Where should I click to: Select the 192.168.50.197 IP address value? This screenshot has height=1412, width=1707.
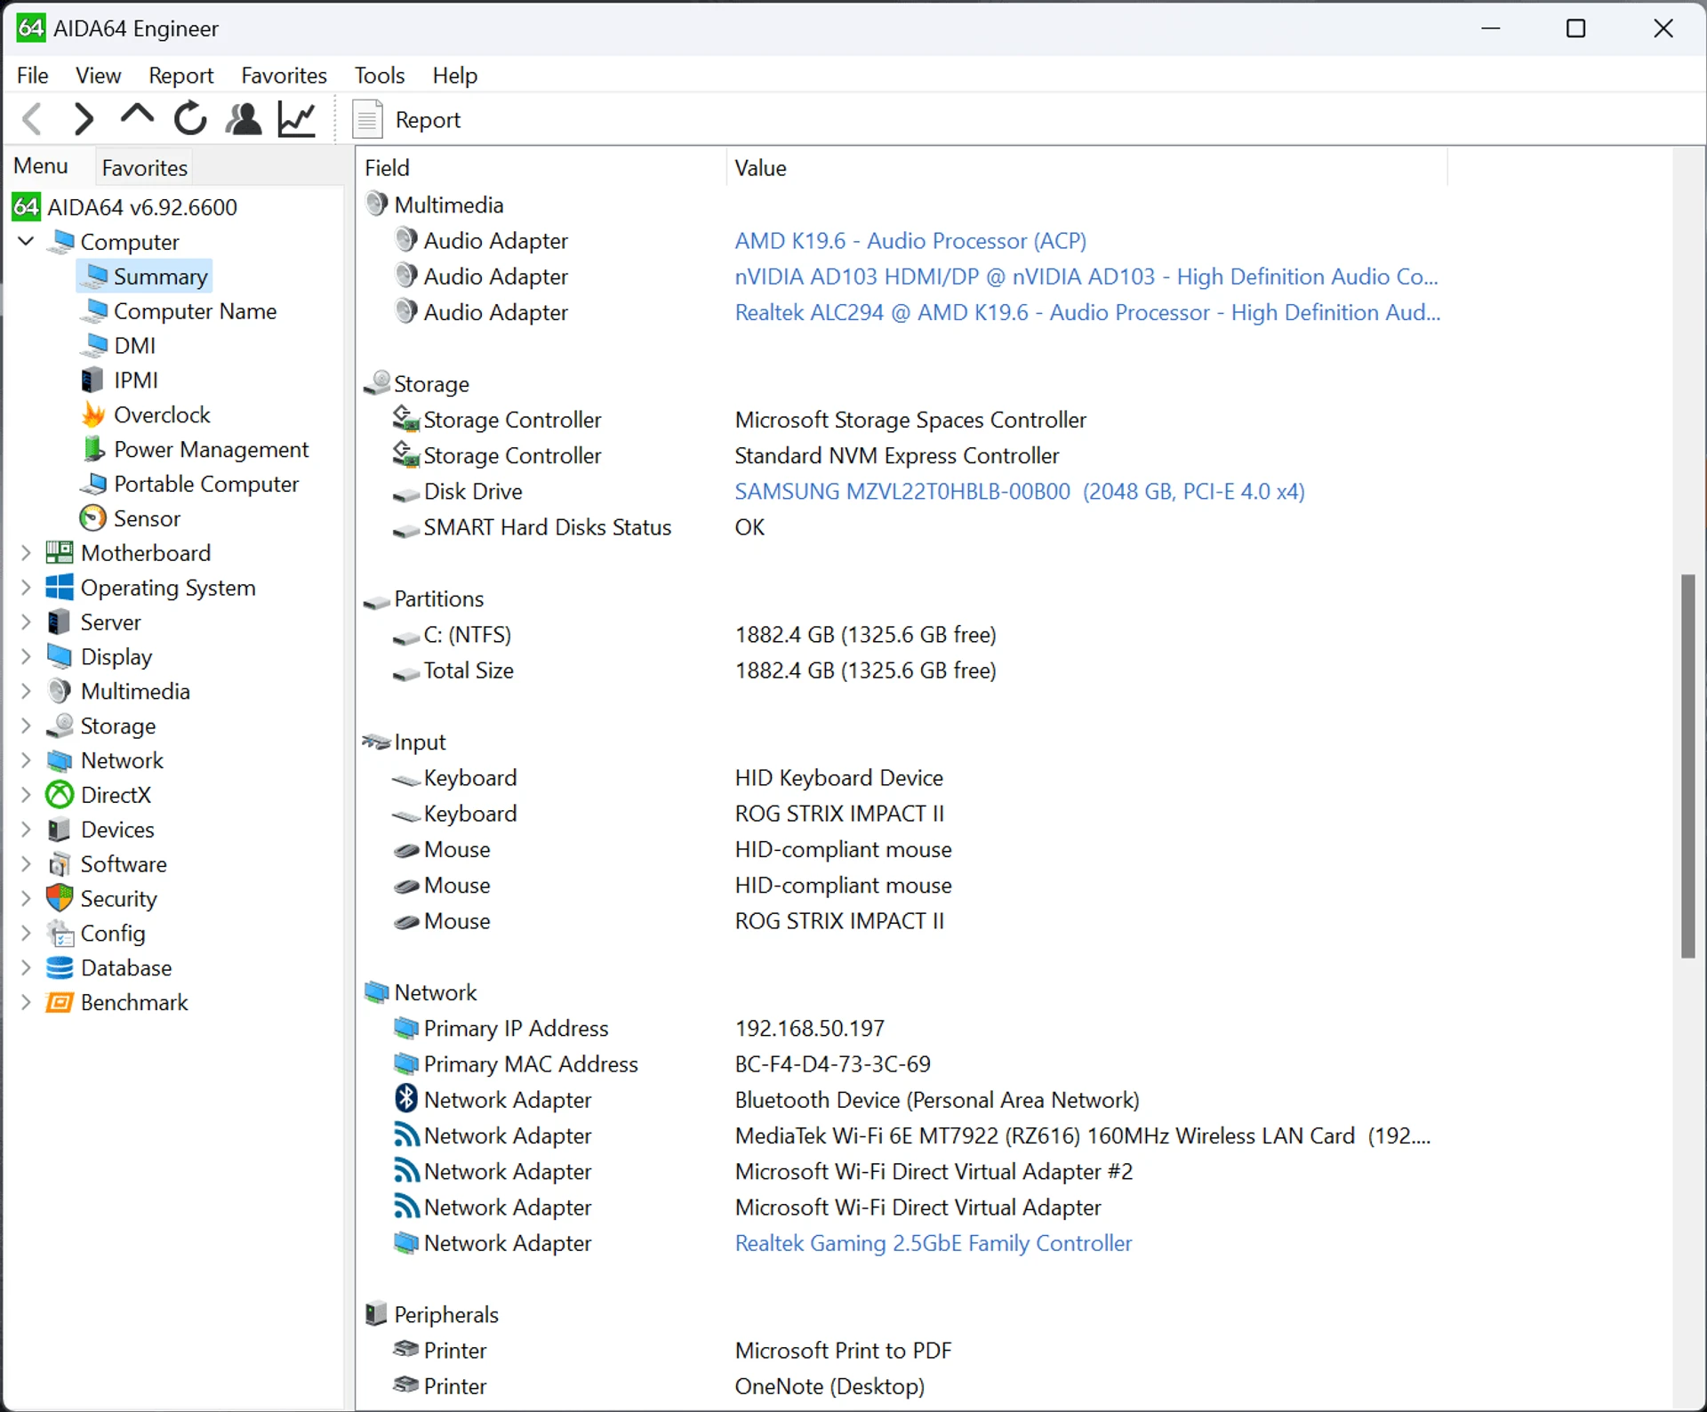[809, 1029]
